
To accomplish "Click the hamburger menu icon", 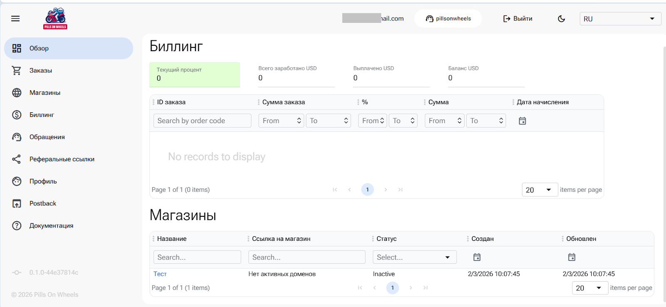I will click(x=15, y=19).
